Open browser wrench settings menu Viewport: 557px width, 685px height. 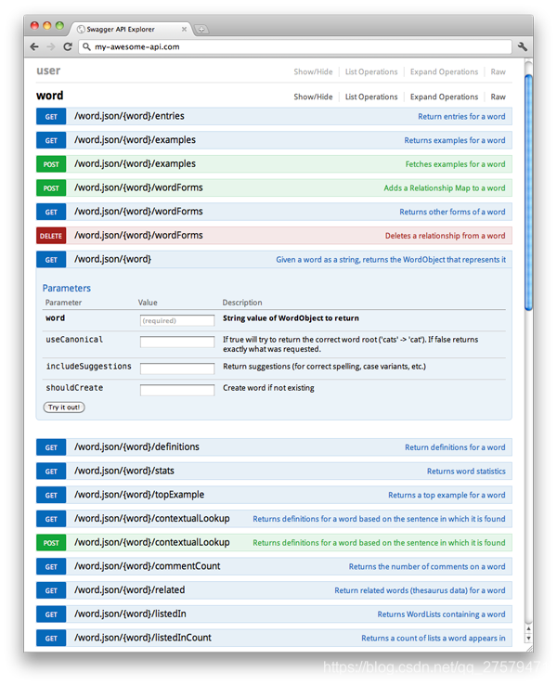[x=523, y=46]
